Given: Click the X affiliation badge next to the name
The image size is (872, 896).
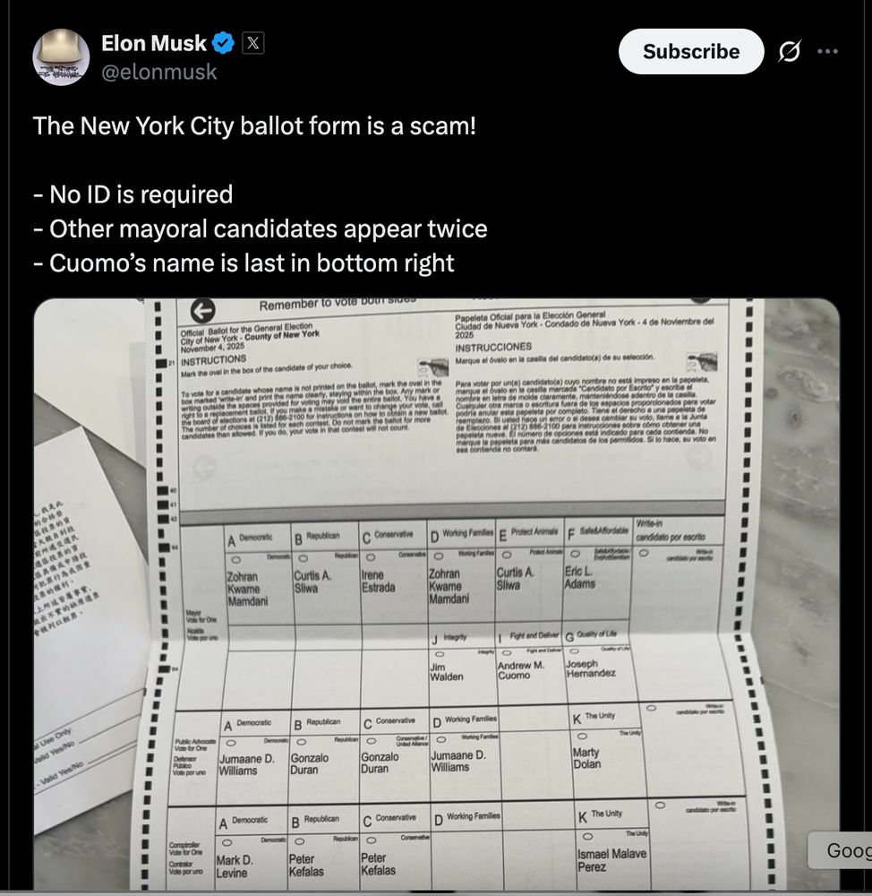Looking at the screenshot, I should click(253, 42).
